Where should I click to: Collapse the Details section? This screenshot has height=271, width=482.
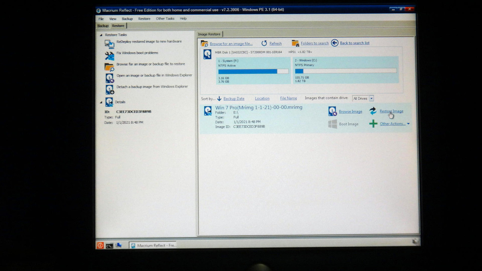point(101,102)
